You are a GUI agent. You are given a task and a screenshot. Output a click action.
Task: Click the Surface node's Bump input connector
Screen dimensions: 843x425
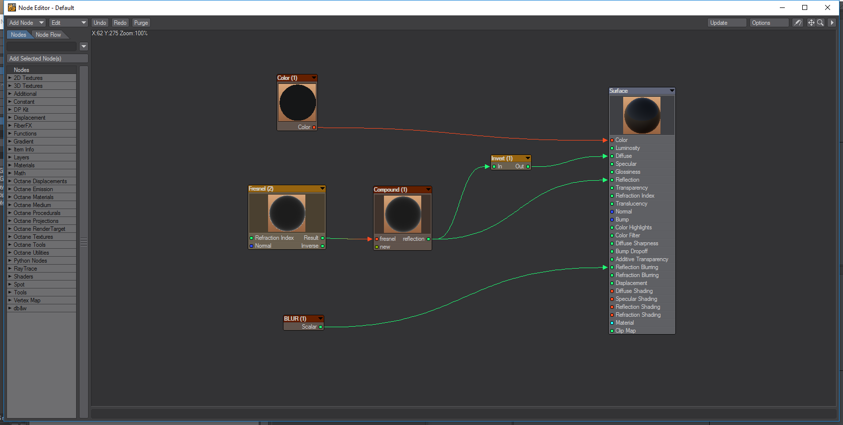[x=612, y=219]
